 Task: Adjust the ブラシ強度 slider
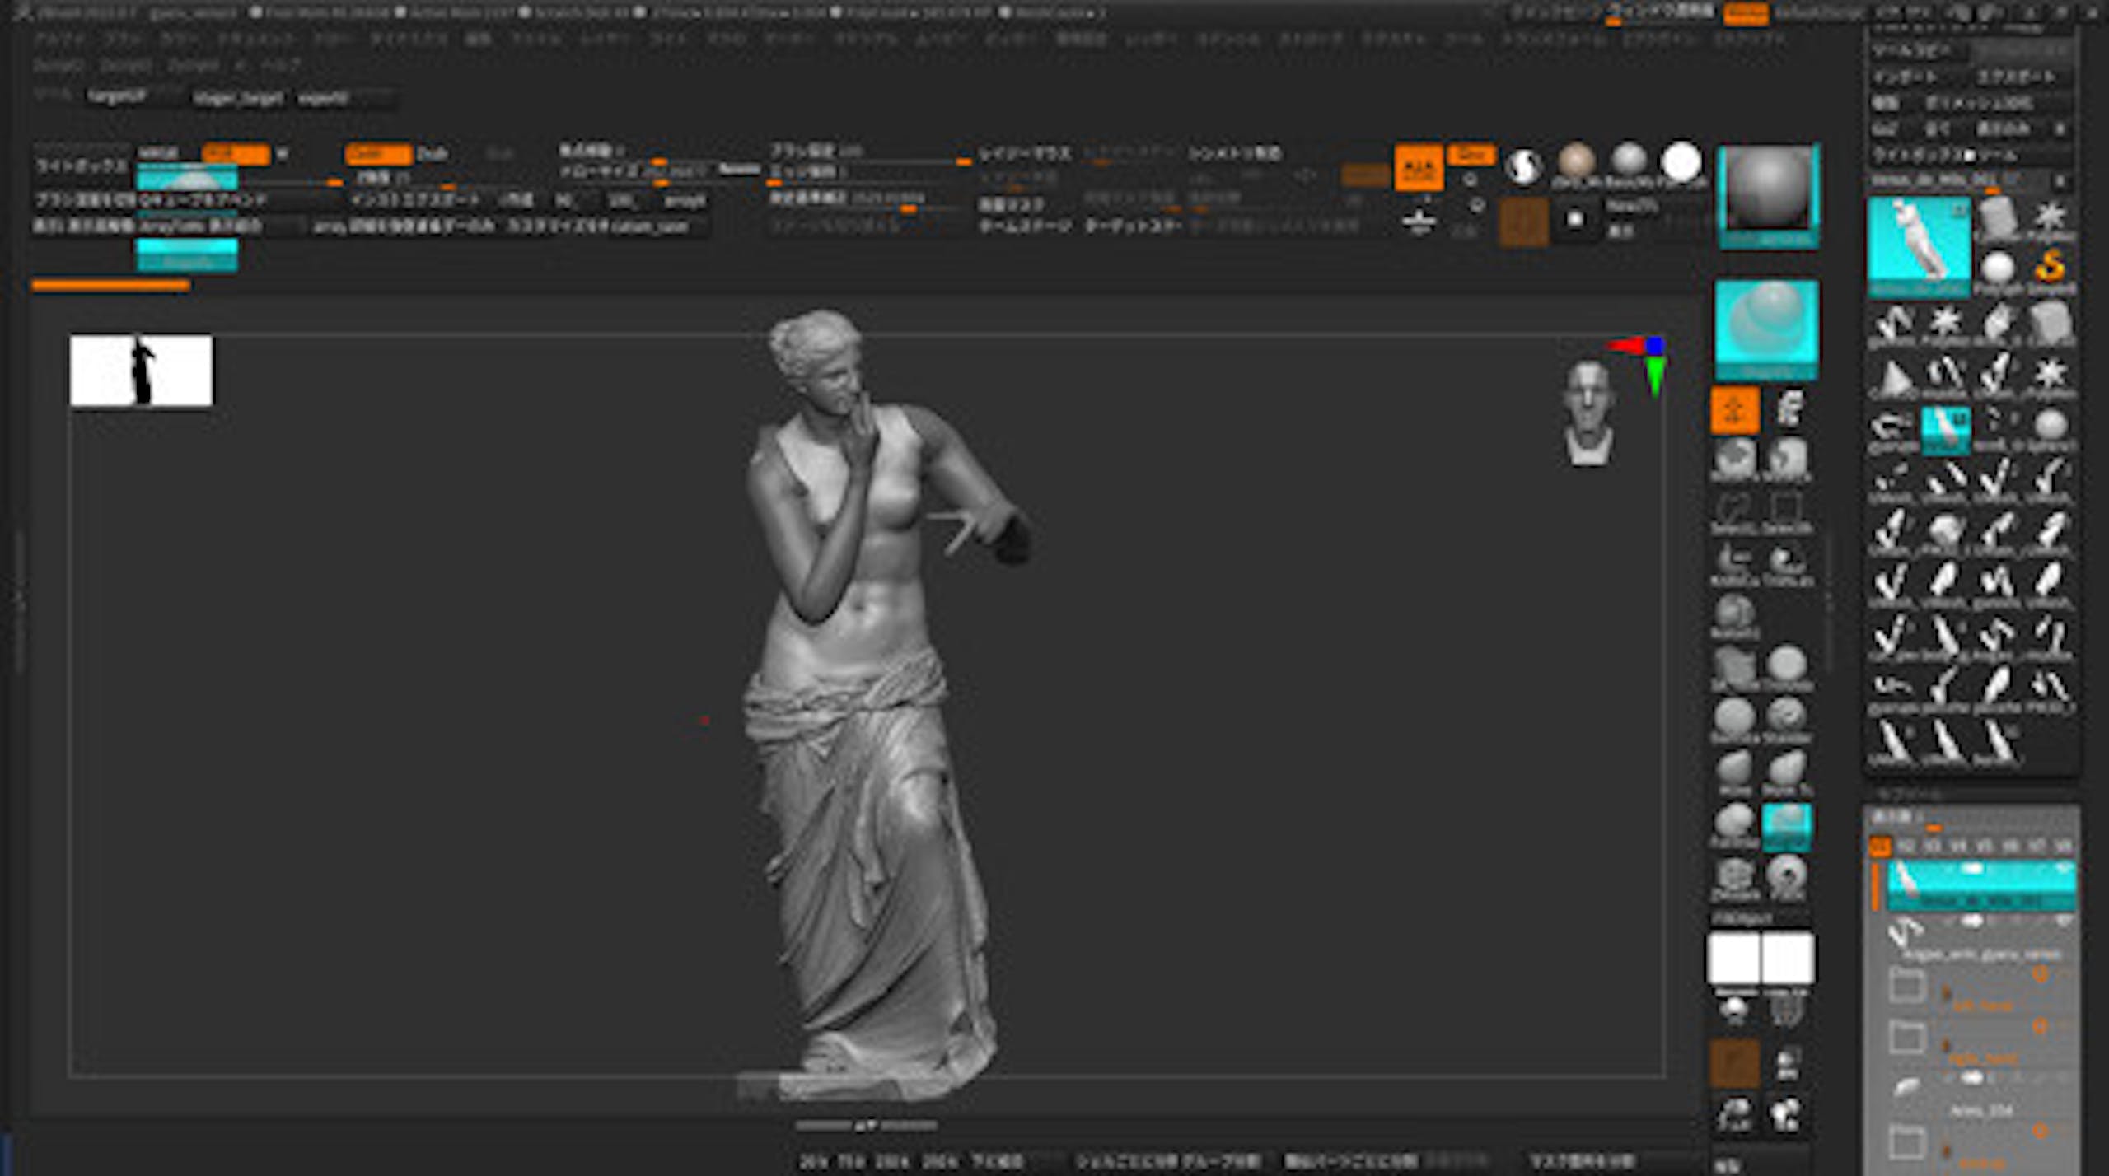(870, 153)
